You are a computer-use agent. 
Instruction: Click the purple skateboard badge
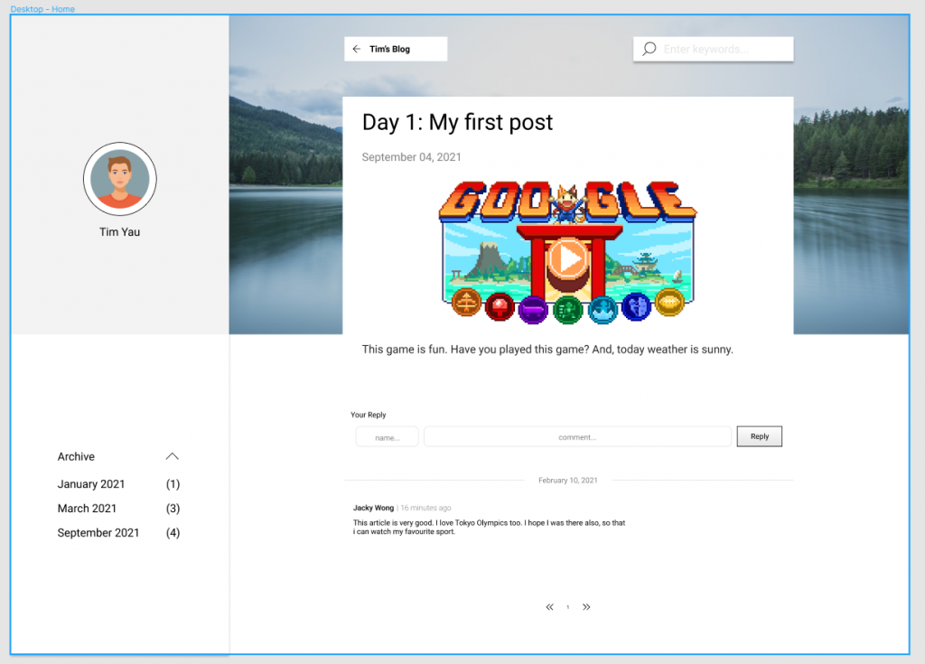pyautogui.click(x=533, y=310)
